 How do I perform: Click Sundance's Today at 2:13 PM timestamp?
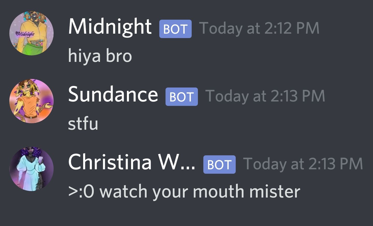(x=265, y=96)
